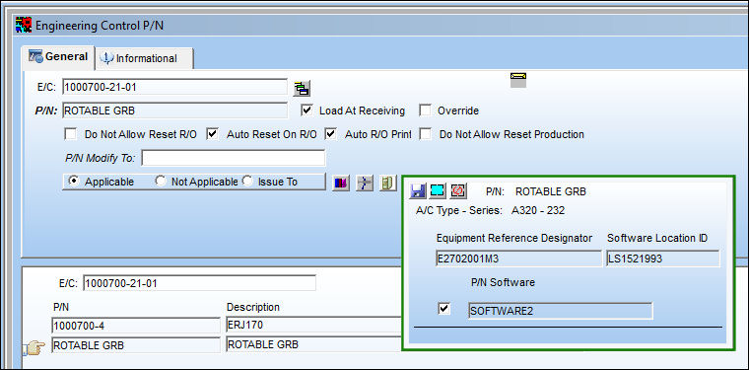Uncheck the P/N Software checkbox
The image size is (749, 370).
click(444, 309)
